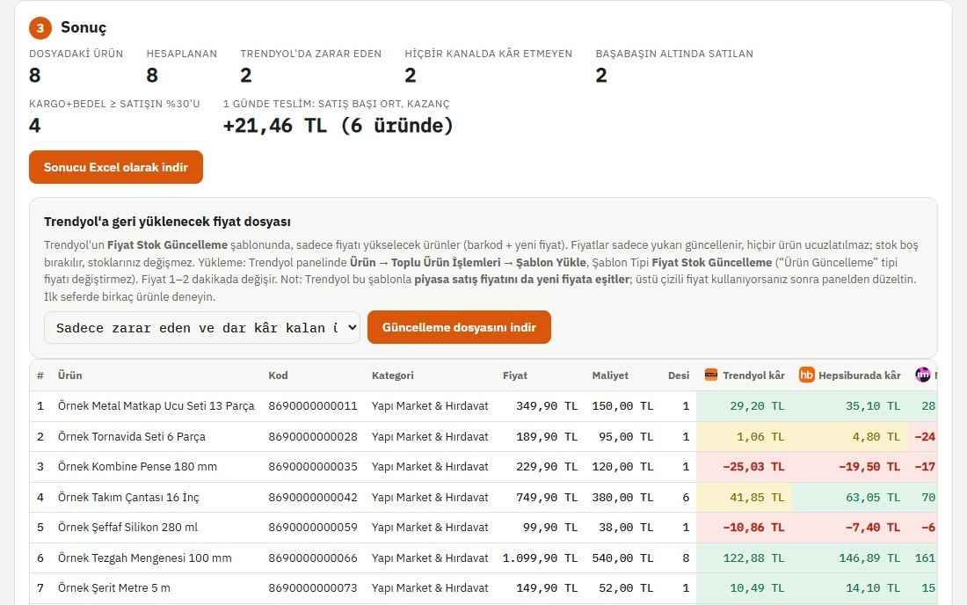This screenshot has height=605, width=967.
Task: Select 'Örnek Şerit Metre 5 m' product
Action: pos(114,588)
